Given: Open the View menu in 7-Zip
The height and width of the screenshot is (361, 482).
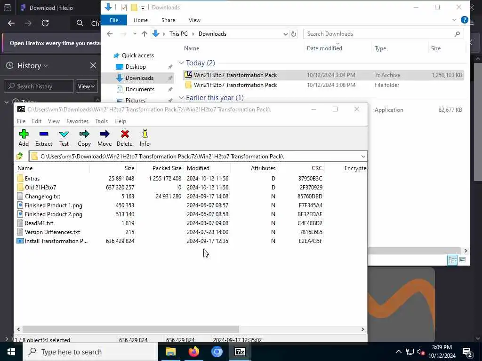Looking at the screenshot, I should tap(54, 121).
